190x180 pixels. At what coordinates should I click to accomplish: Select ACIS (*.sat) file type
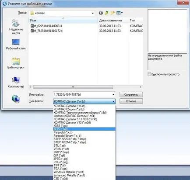(x=84, y=129)
